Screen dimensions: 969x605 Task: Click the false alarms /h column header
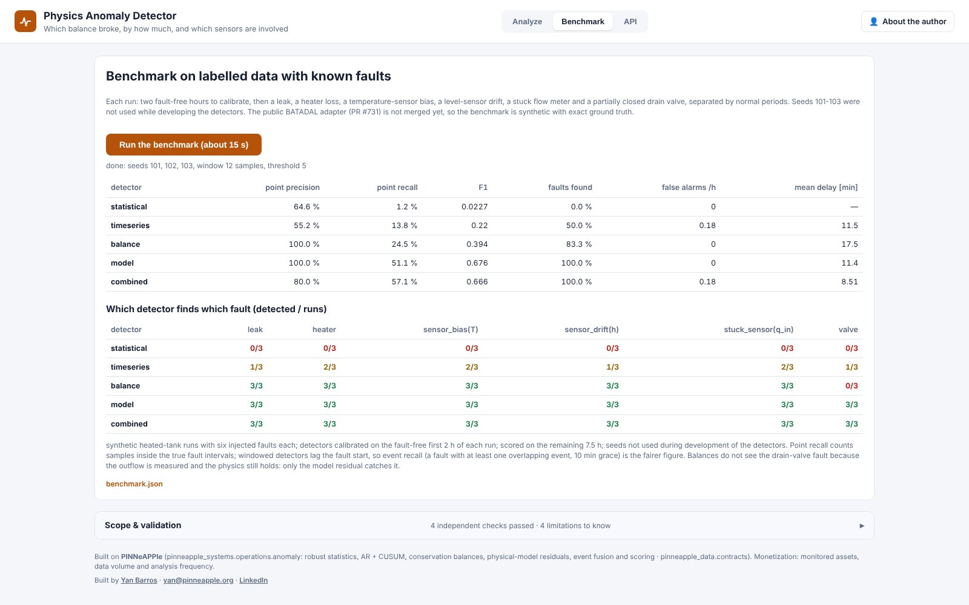point(689,188)
